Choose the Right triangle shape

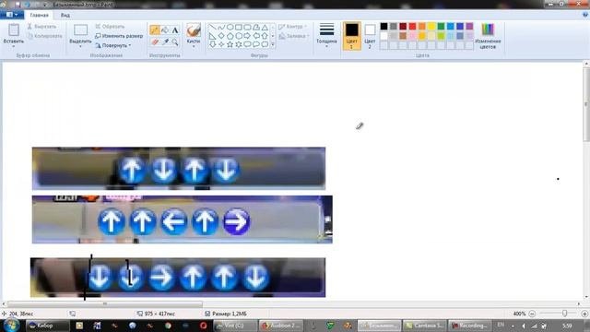click(213, 36)
